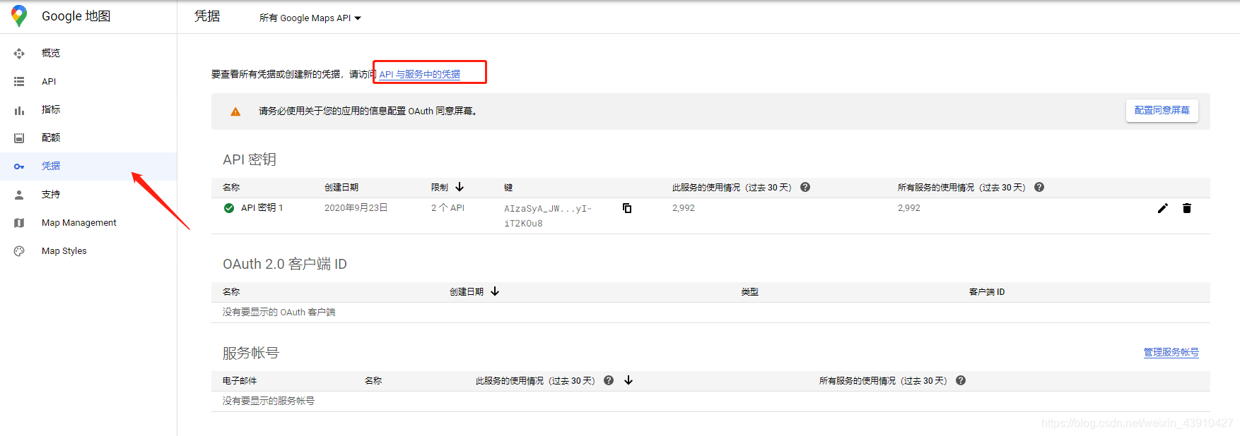Click the 2 个 API restriction cell
The height and width of the screenshot is (436, 1240).
[x=448, y=208]
